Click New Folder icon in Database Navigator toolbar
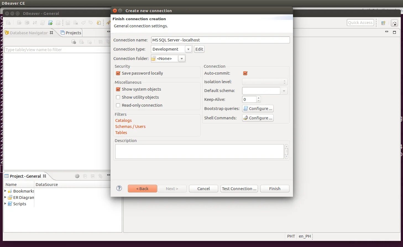Image resolution: width=403 pixels, height=247 pixels. coord(89,42)
